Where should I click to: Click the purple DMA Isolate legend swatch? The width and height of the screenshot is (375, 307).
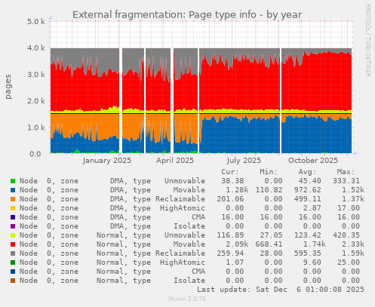(13, 226)
